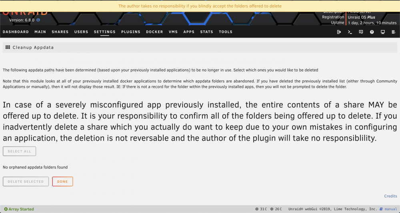Screen dimensions: 400x213
Task: Click the uptime value '1 day, 2 hours, 10 minutes'
Action: (x=372, y=23)
